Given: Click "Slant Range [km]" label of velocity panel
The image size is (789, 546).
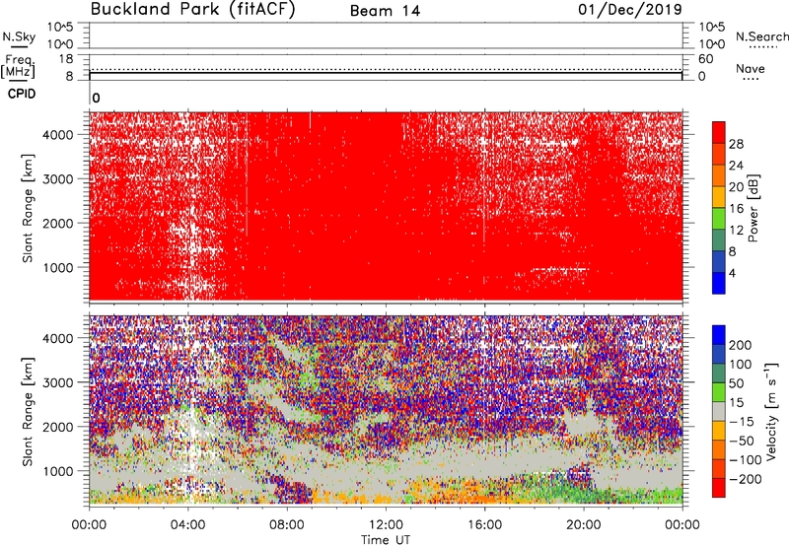Looking at the screenshot, I should pos(28,411).
